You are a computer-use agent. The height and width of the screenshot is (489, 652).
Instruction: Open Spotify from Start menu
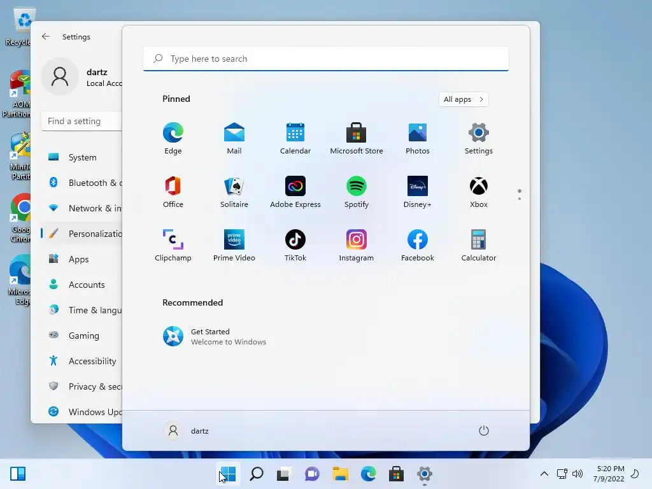pos(357,192)
